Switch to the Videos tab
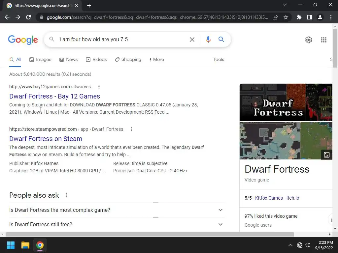Image resolution: width=338 pixels, height=253 pixels. [x=96, y=59]
